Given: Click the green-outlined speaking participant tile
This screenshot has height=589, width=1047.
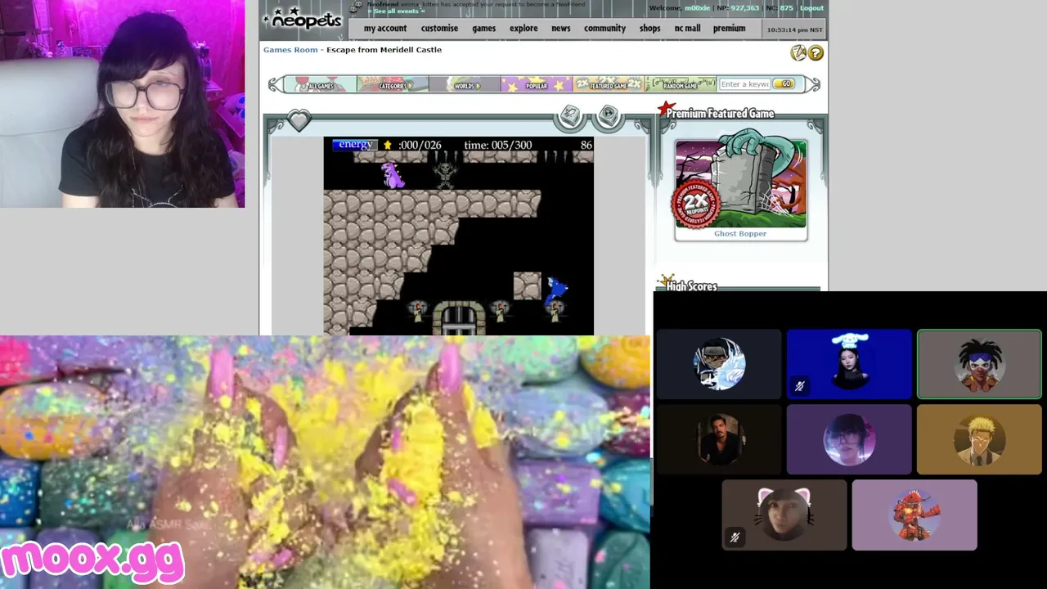Looking at the screenshot, I should tap(979, 364).
